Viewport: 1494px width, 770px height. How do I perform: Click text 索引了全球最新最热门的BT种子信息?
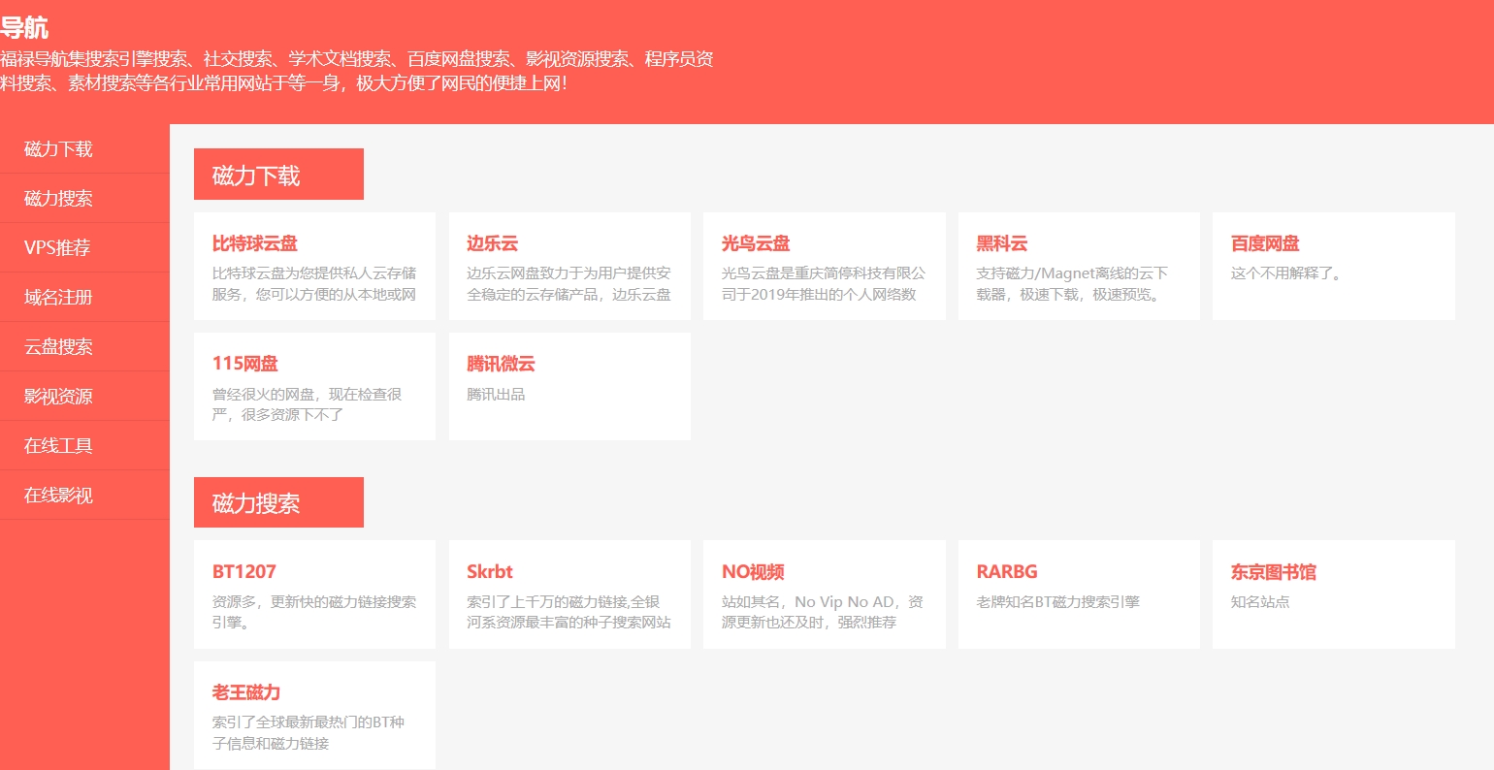(309, 732)
